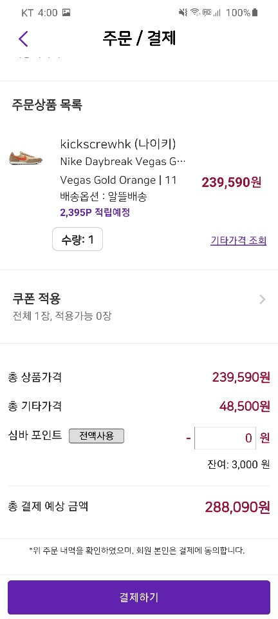The image size is (278, 619).
Task: Tap the Nike Daybreak Vegas product title
Action: (122, 161)
